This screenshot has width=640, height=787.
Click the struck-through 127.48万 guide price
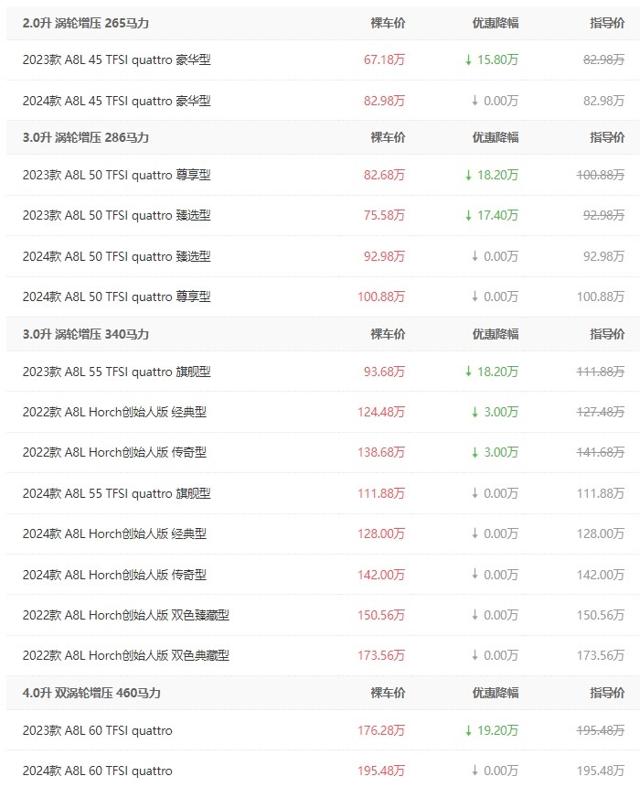tap(601, 412)
